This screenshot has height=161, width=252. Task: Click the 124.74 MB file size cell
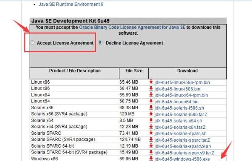[x=130, y=139]
